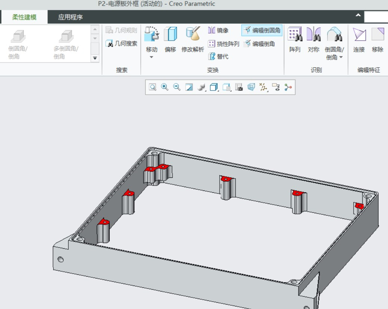The height and width of the screenshot is (309, 388).
Task: Click gallery scroll-up arrow
Action: click(x=95, y=29)
